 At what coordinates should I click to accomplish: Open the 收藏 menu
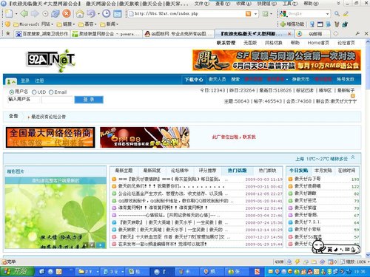point(243,4)
